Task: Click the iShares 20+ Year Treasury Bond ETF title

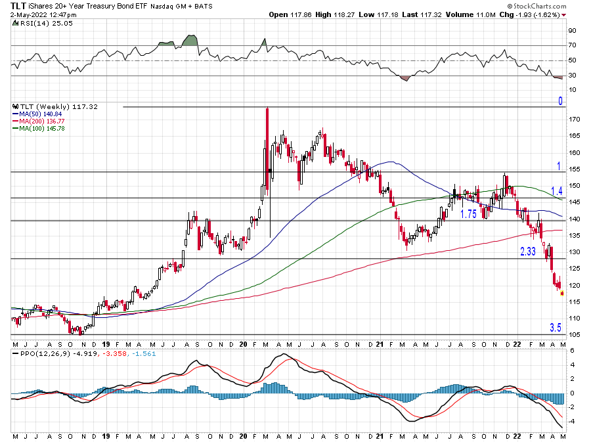Action: [x=88, y=6]
